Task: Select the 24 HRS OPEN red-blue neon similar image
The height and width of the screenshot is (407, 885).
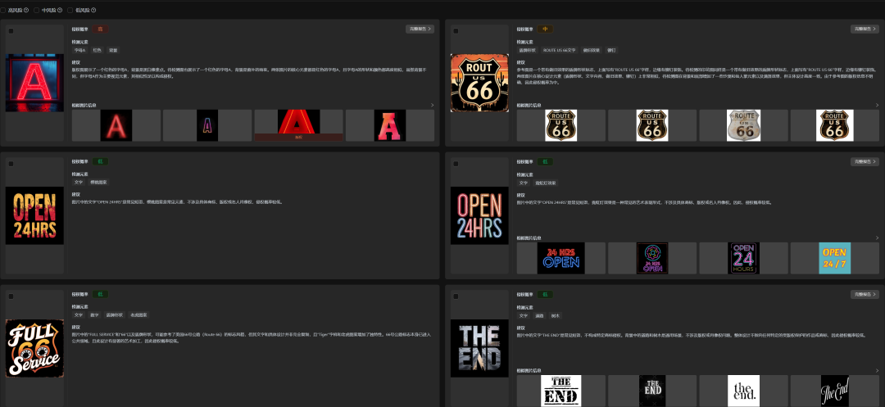Action: pos(561,258)
